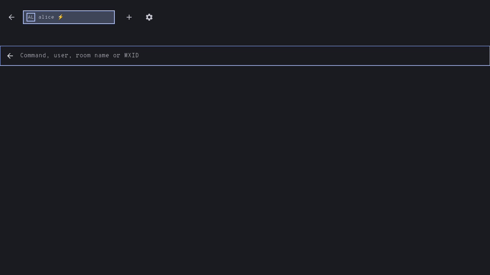Click the square AL initials icon
The image size is (490, 275).
(x=31, y=17)
